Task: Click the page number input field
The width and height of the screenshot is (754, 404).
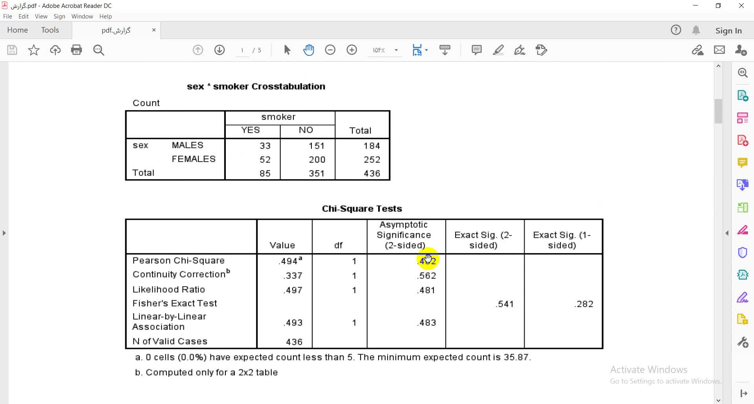Action: [242, 50]
